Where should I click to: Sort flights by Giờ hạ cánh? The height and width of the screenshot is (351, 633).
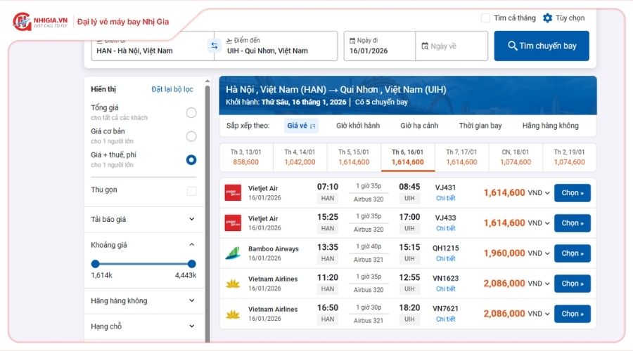[419, 126]
